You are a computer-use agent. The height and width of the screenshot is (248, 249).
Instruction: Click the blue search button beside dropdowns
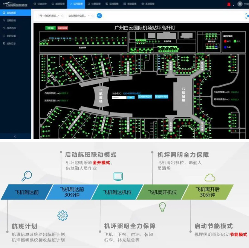point(99,16)
